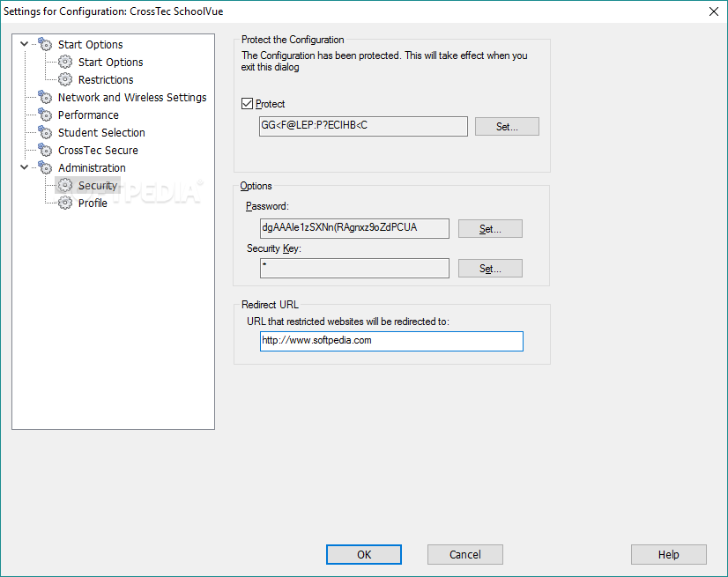Collapse the Administration tree node
The image size is (728, 577).
coord(24,167)
